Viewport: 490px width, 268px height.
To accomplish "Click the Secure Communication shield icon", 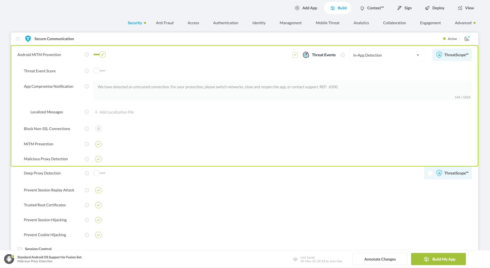I will [x=28, y=39].
